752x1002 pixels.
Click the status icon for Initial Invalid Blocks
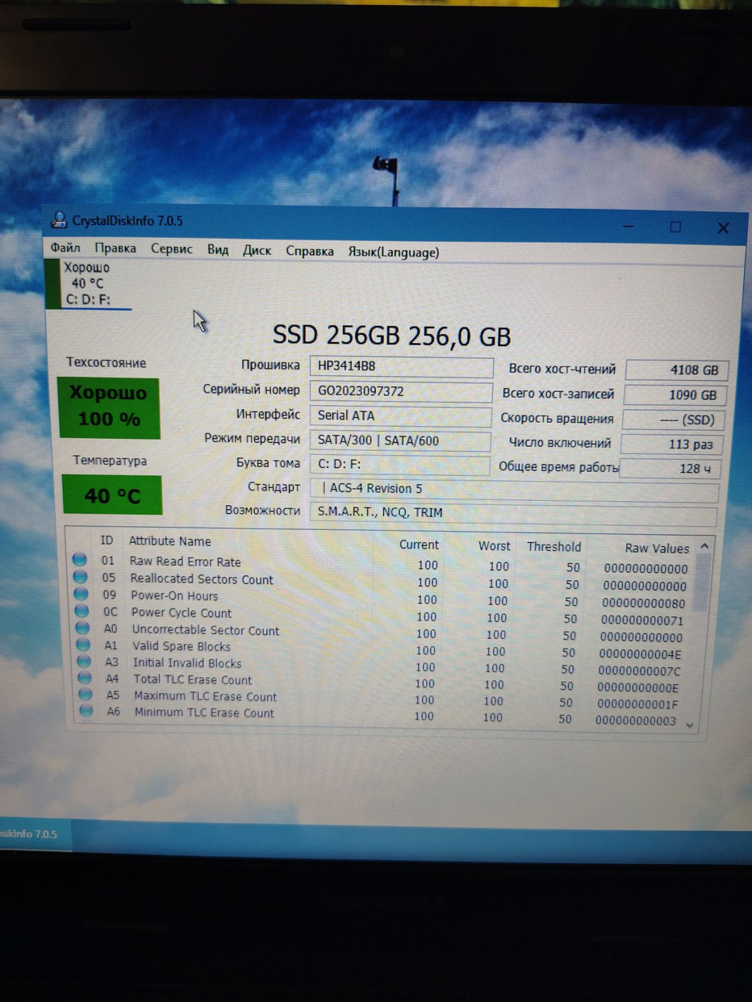(x=84, y=661)
